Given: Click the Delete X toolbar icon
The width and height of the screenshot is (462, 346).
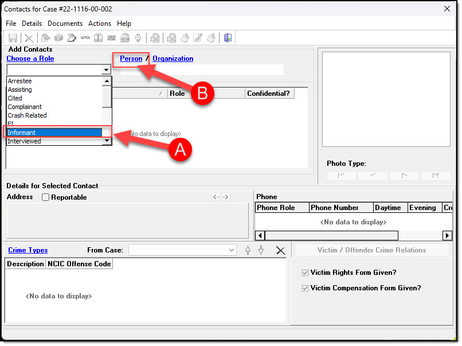Looking at the screenshot, I should 29,38.
